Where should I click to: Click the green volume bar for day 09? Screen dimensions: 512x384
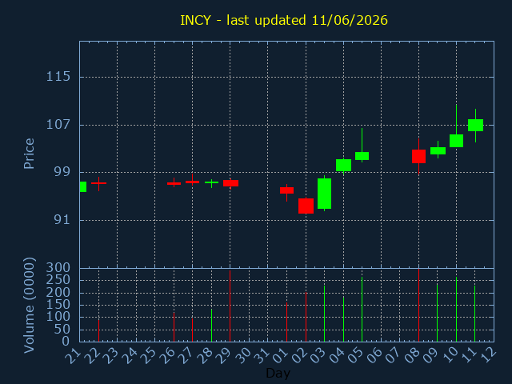(437, 313)
